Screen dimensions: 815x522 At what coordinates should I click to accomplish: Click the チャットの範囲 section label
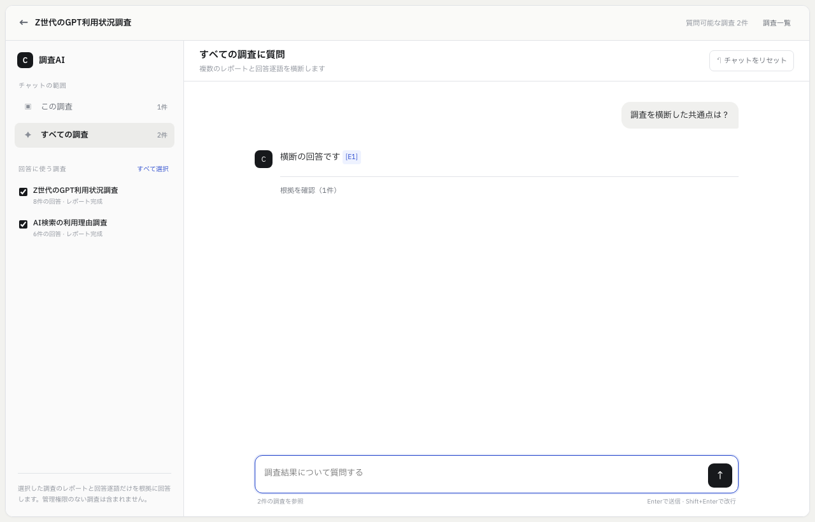(x=42, y=85)
